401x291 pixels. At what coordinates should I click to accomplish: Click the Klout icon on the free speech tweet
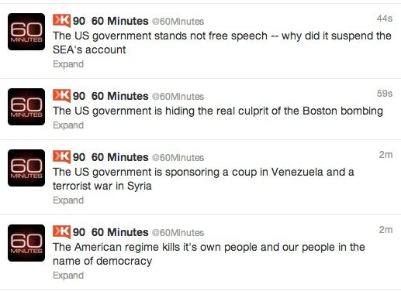61,21
